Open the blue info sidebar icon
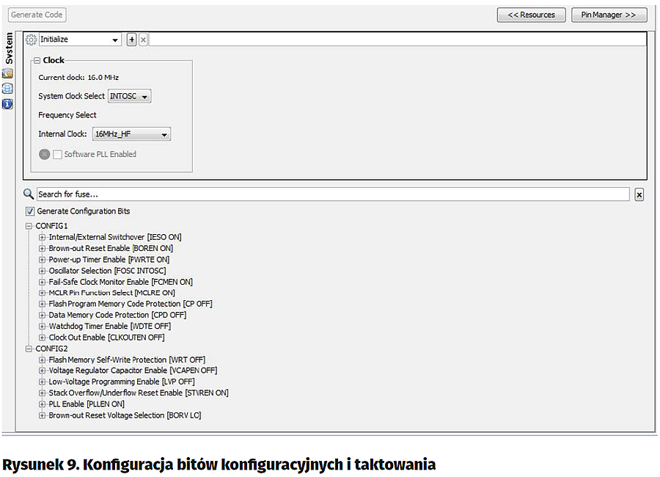Screen dimensions: 660x477 pyautogui.click(x=8, y=103)
